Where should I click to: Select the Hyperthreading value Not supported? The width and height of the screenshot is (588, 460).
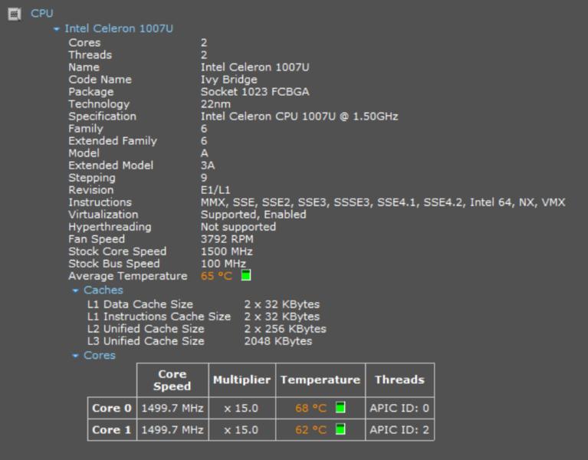pyautogui.click(x=238, y=227)
